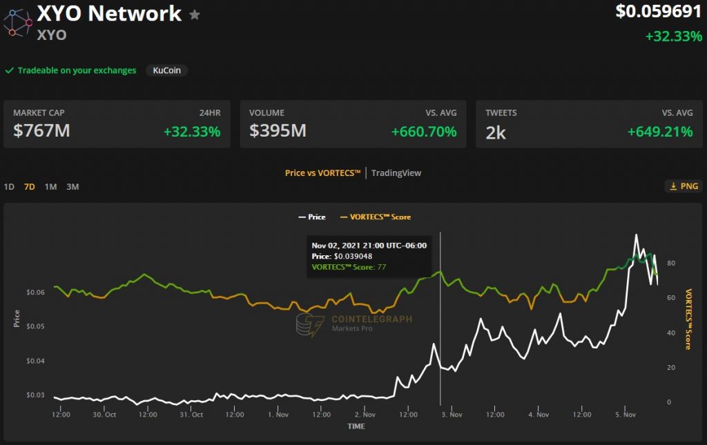Click the current price $0.059691
Screen dimensions: 707x445
[658, 12]
